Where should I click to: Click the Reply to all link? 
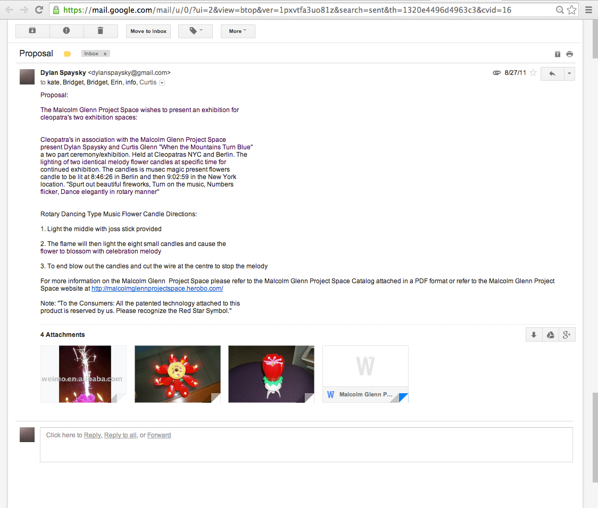pos(120,435)
